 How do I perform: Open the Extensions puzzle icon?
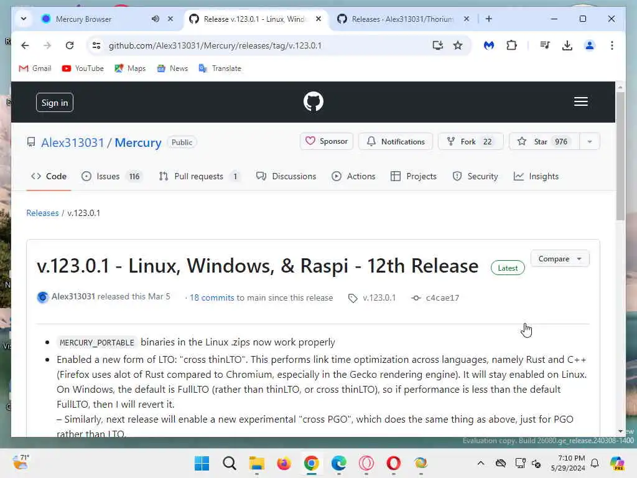pos(511,45)
